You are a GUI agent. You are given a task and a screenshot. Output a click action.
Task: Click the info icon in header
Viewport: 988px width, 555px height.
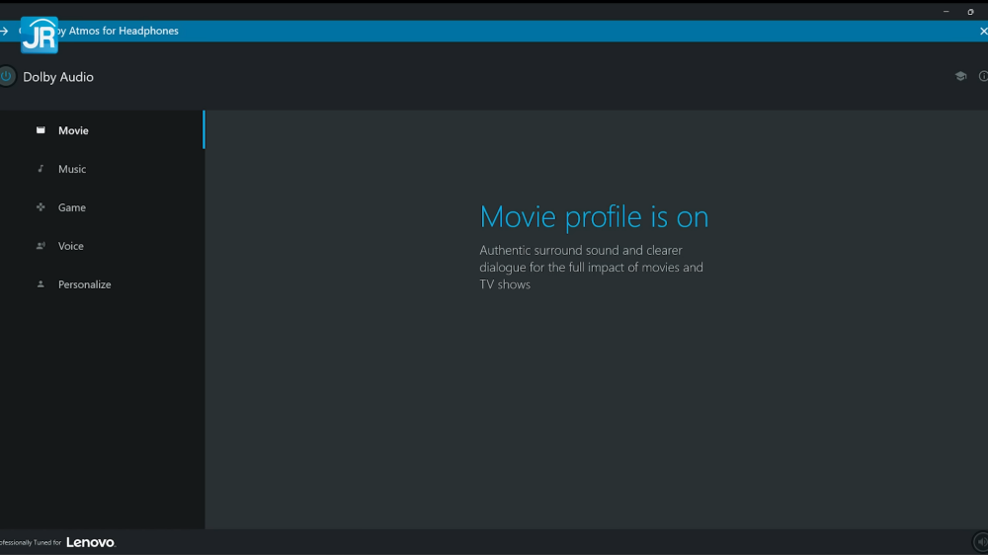983,76
